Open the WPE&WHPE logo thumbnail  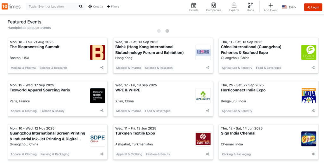pyautogui.click(x=203, y=96)
